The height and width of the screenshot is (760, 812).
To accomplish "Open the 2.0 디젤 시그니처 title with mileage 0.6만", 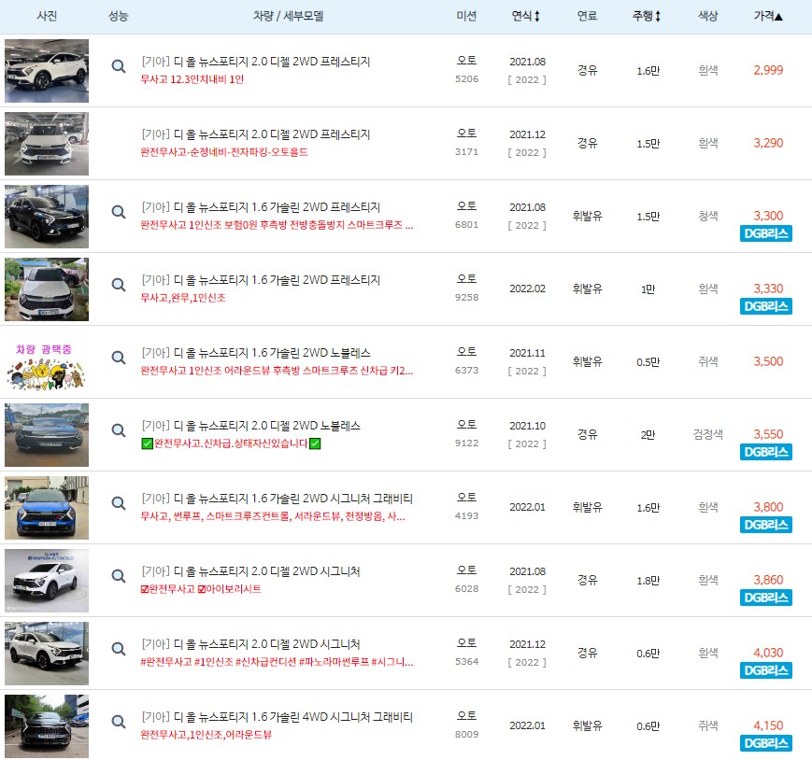I will point(250,644).
